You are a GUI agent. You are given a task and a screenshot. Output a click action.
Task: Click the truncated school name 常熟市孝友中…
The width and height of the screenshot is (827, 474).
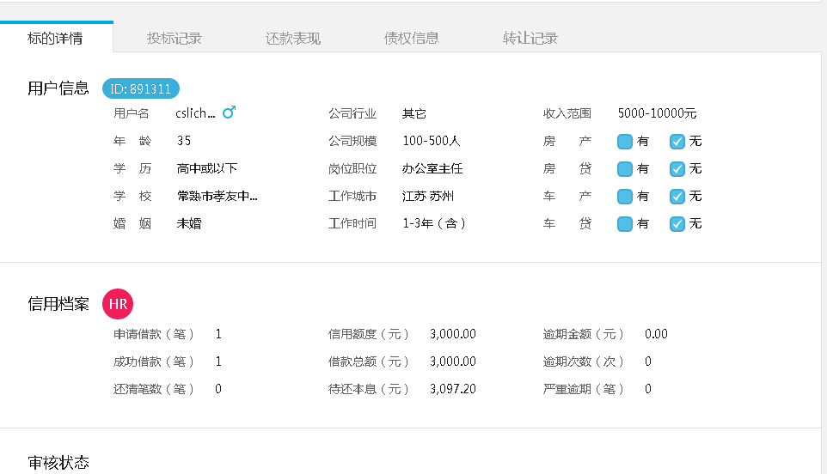click(217, 197)
